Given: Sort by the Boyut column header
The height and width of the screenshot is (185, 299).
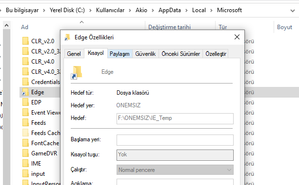Looking at the screenshot, I should click(284, 27).
